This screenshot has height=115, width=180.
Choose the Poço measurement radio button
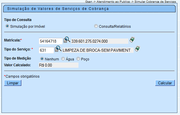point(78,59)
